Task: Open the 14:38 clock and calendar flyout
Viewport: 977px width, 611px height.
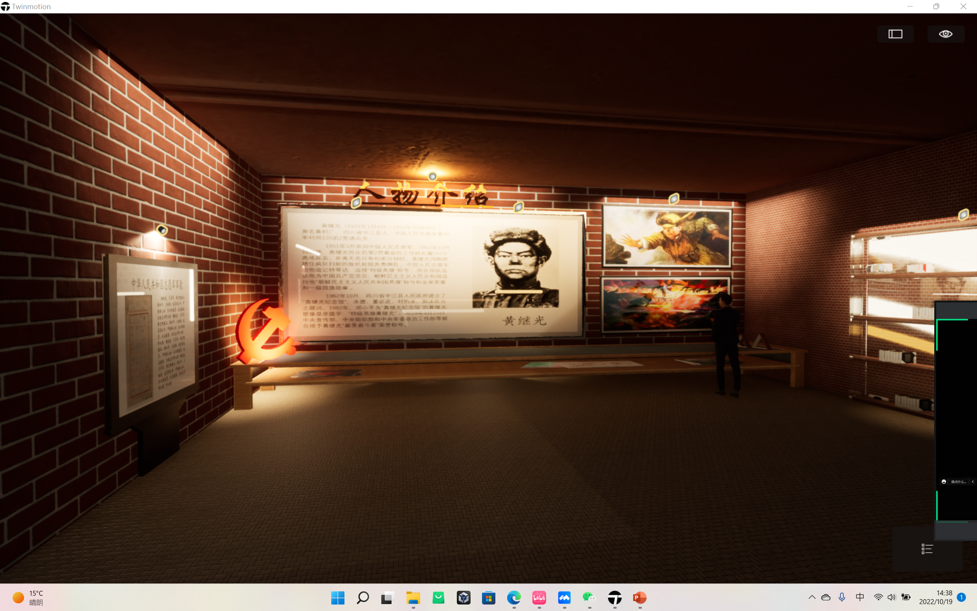Action: tap(936, 597)
